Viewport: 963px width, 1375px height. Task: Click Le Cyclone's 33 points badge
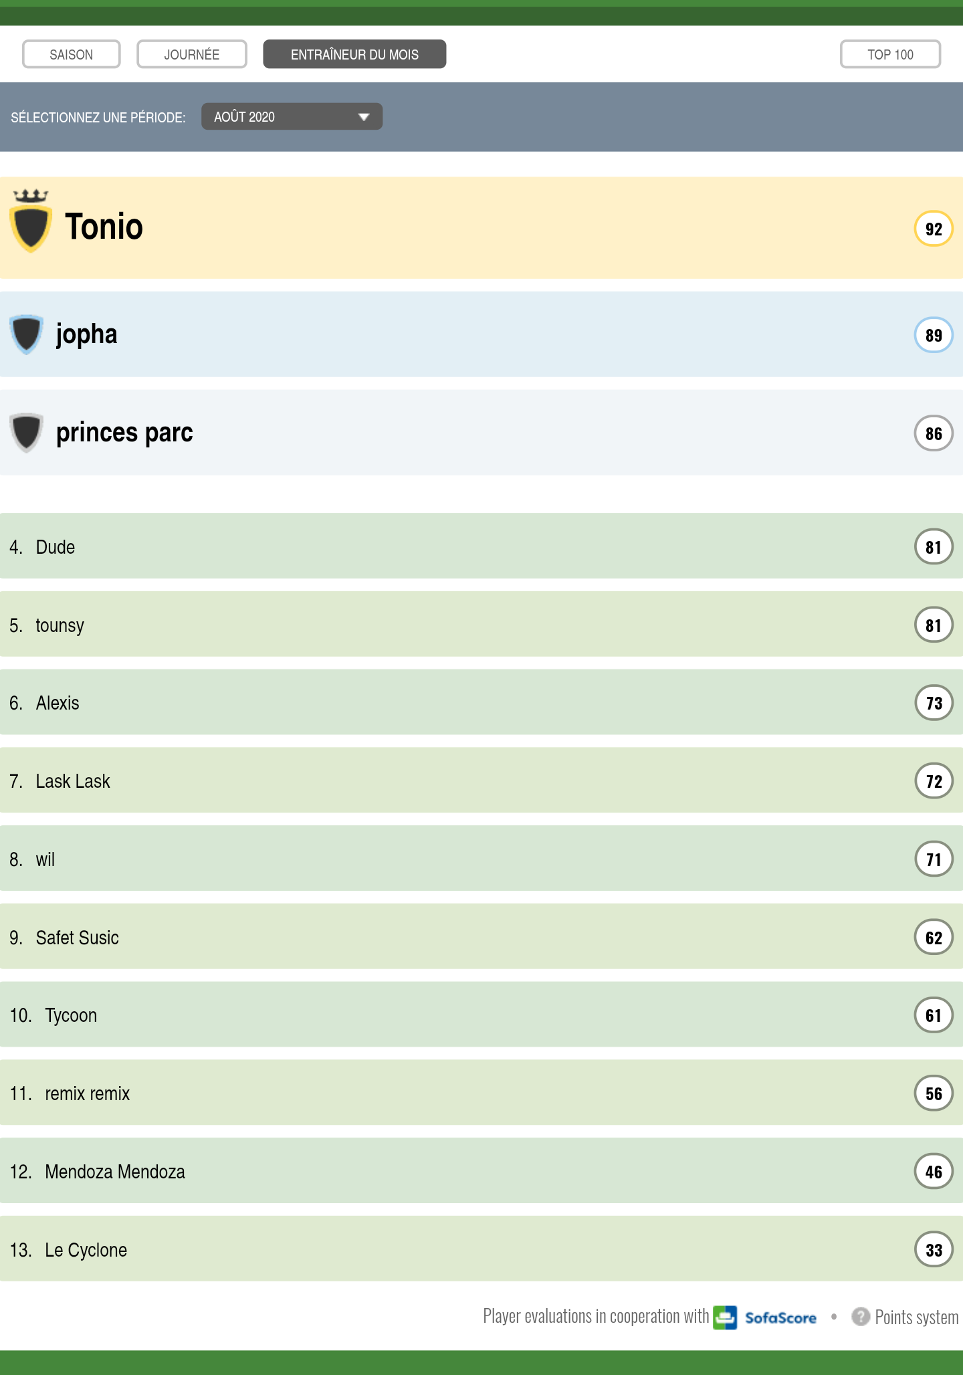tap(933, 1249)
